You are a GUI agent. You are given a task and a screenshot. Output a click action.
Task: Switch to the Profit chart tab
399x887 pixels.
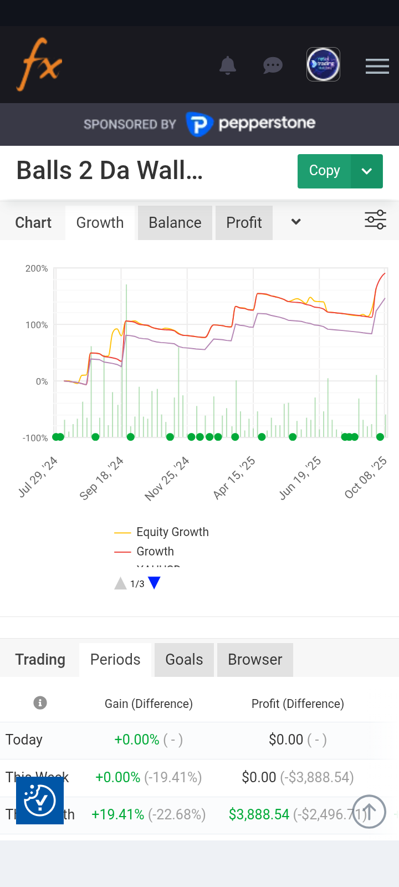pos(244,223)
